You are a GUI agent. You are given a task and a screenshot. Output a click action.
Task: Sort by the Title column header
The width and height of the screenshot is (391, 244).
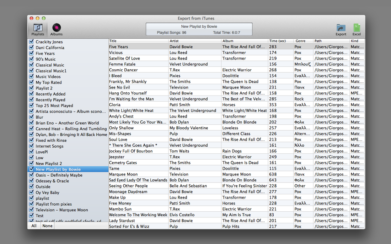coord(139,41)
